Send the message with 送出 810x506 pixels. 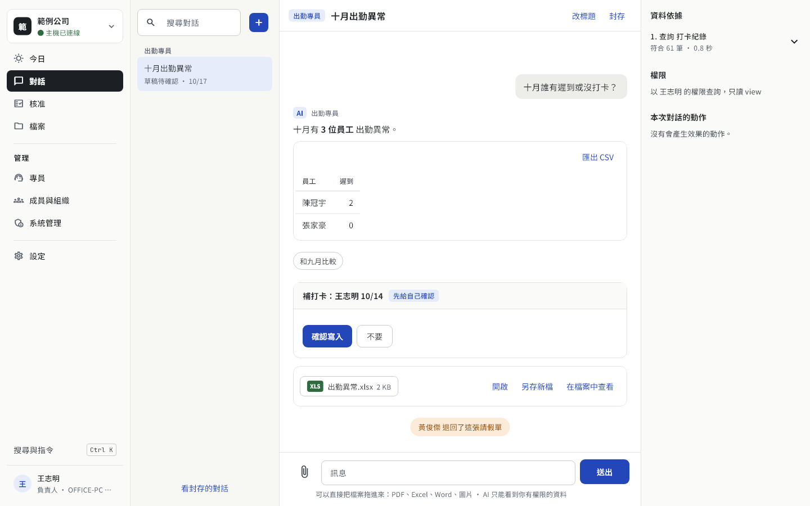point(605,472)
